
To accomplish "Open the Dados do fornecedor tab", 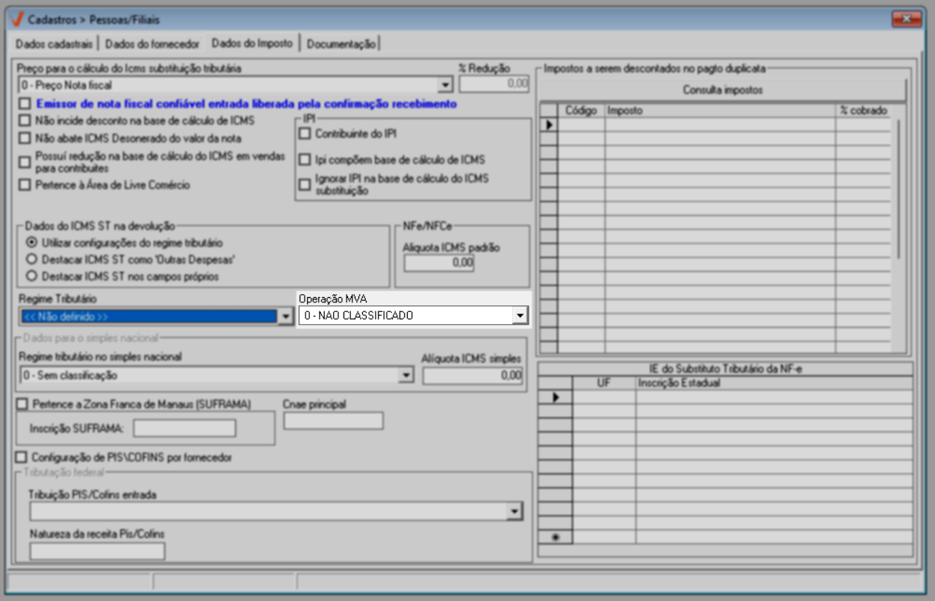I will [x=153, y=44].
